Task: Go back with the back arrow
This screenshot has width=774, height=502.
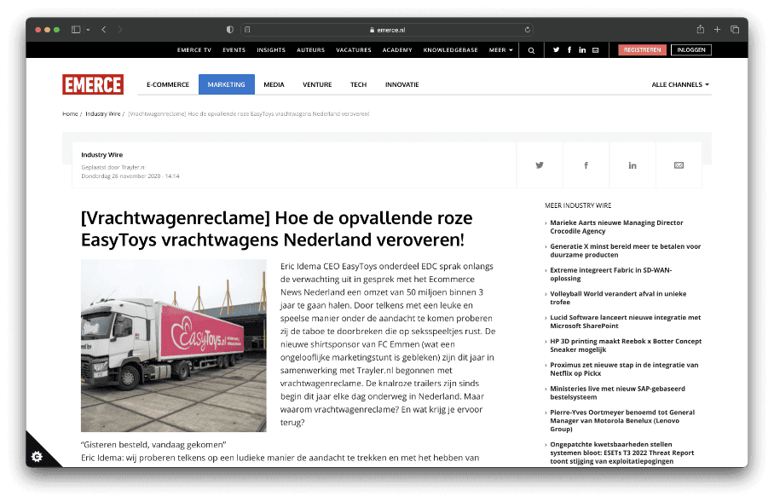Action: (x=104, y=30)
